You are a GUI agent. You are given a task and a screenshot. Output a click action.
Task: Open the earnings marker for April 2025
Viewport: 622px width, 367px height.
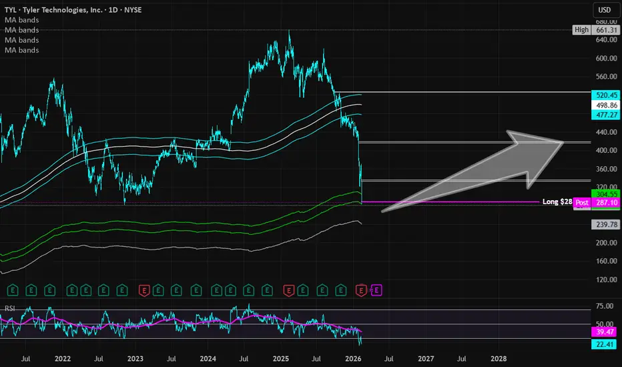(303, 290)
